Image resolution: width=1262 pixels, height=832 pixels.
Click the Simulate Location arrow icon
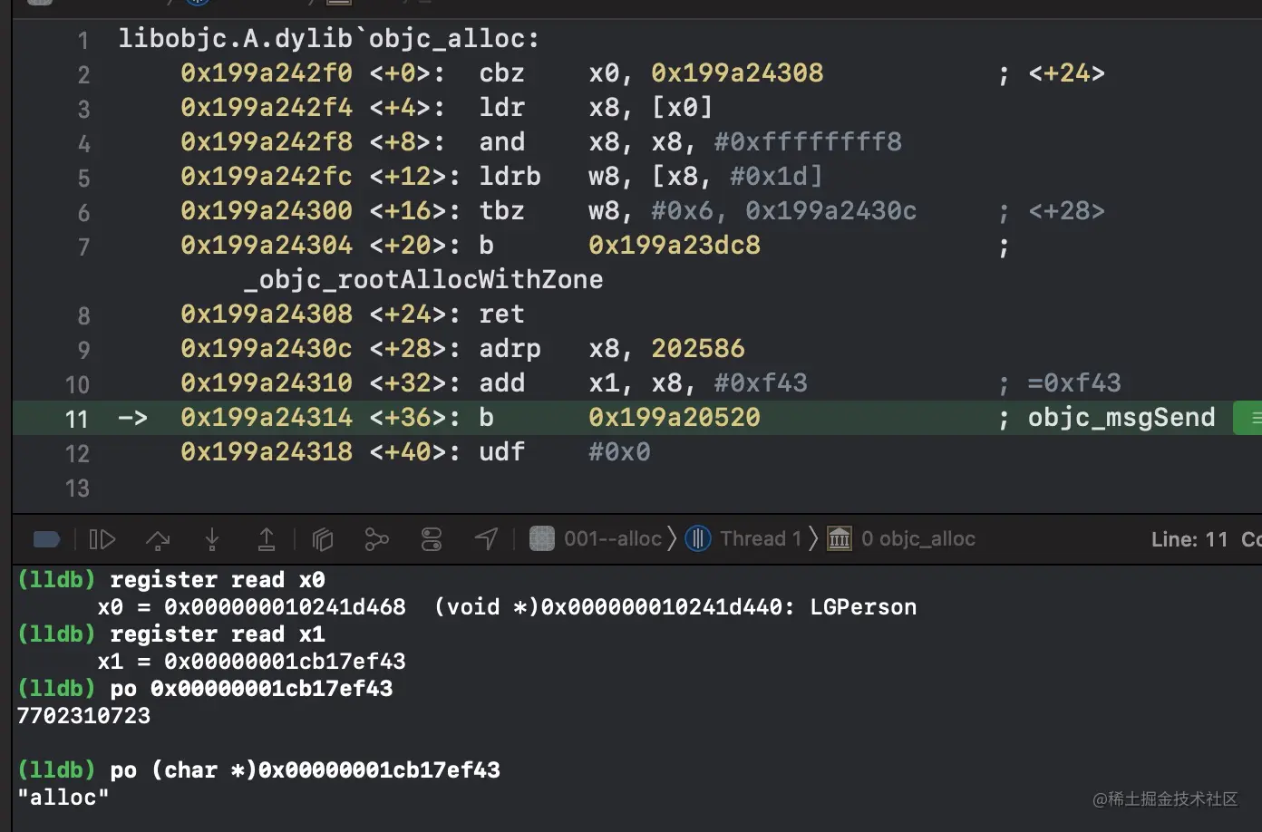(x=486, y=539)
